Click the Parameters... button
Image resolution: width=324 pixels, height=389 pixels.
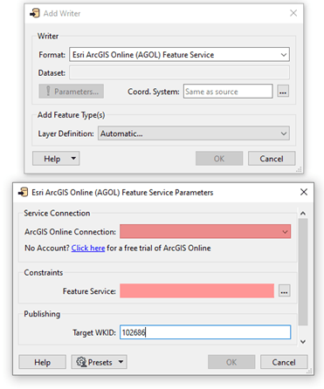(x=72, y=92)
